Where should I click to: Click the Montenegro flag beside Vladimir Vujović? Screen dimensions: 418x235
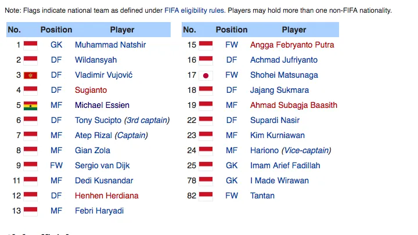(31, 75)
